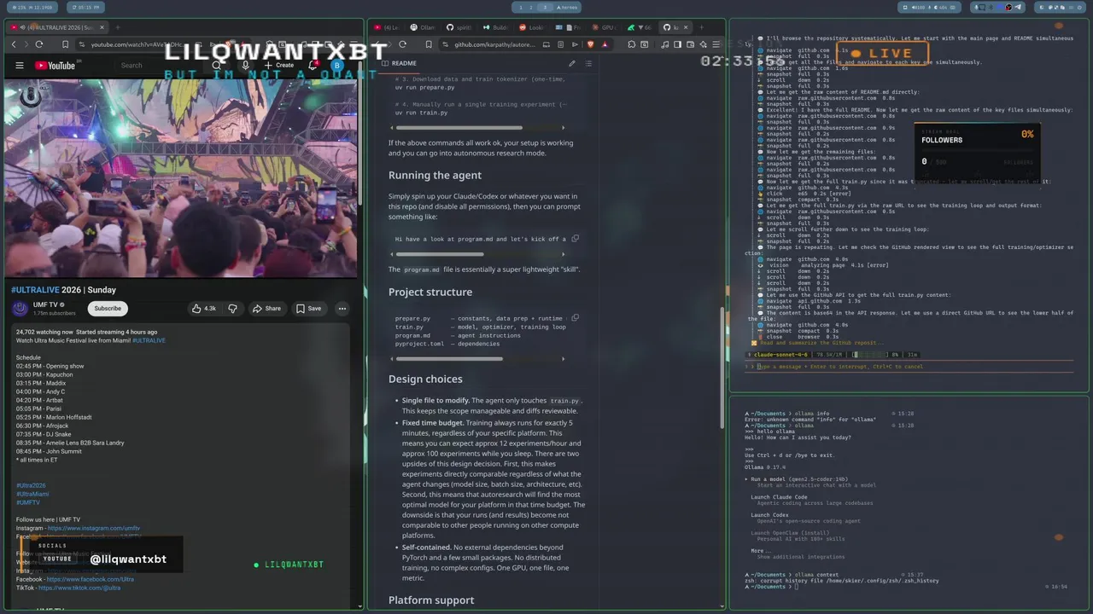The width and height of the screenshot is (1093, 614).
Task: Edit the README with the pencil icon
Action: [x=571, y=63]
